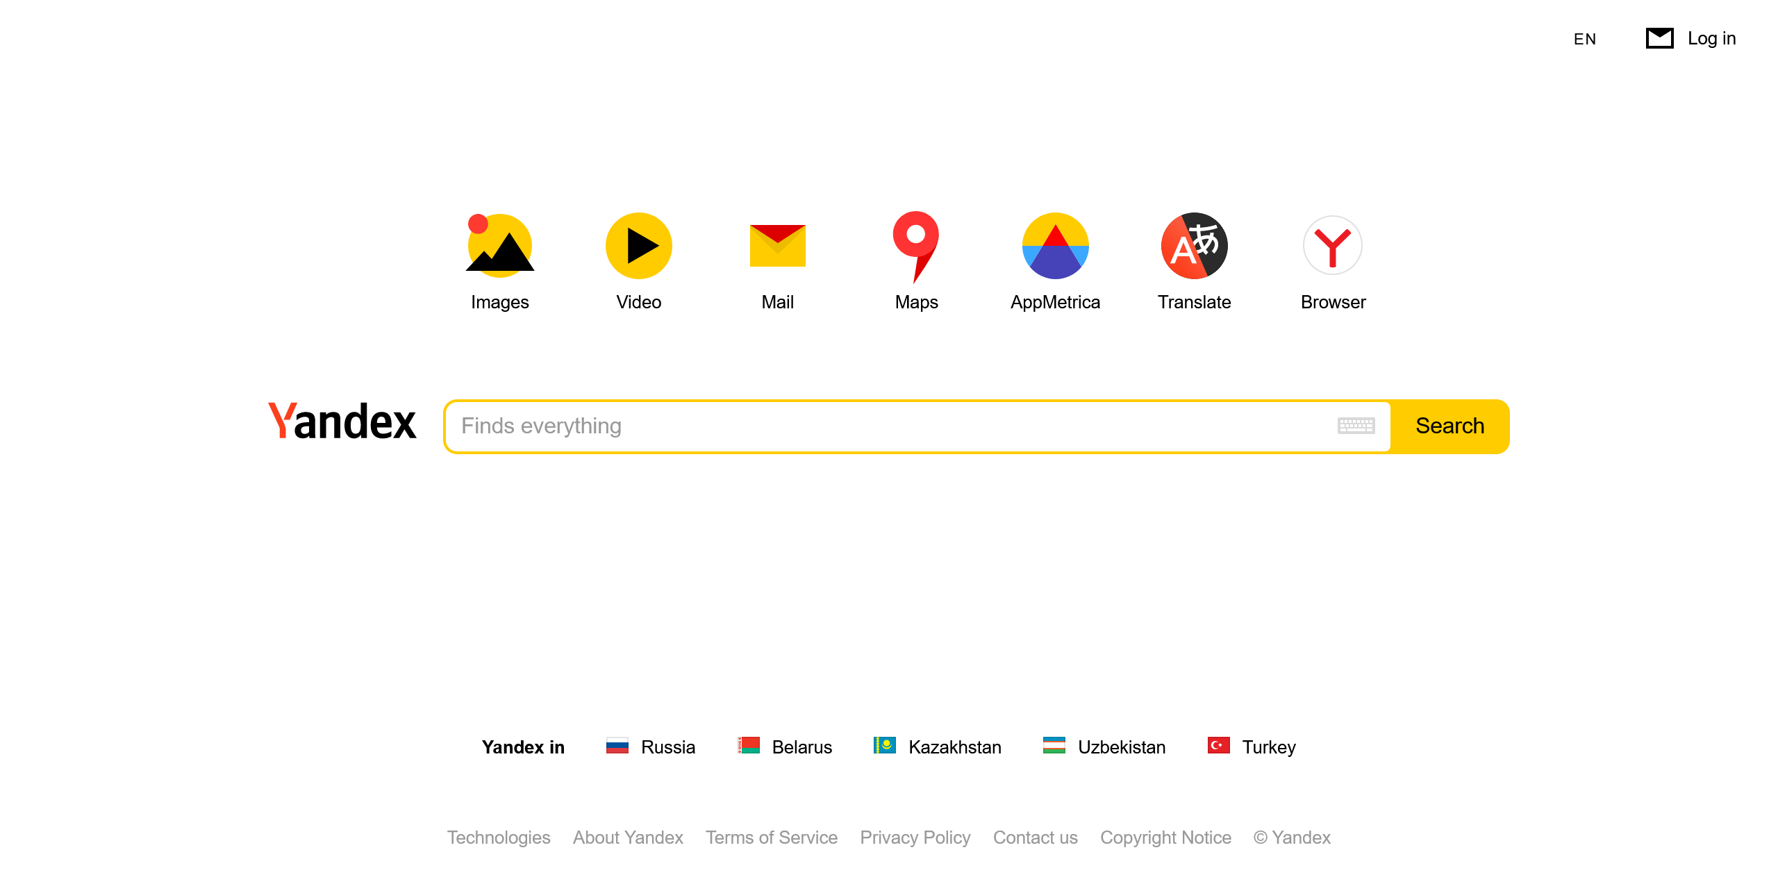Image resolution: width=1778 pixels, height=875 pixels.
Task: Select the Belarus regional site
Action: point(801,747)
